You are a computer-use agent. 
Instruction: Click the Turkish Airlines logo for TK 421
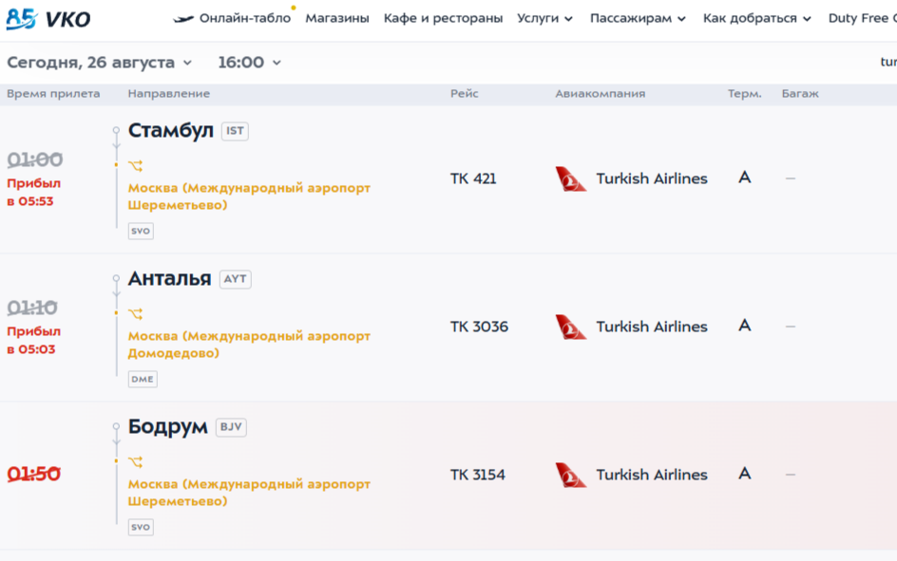tap(570, 178)
